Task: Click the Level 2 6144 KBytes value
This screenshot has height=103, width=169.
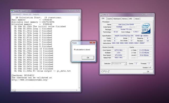Action: pos(144,55)
